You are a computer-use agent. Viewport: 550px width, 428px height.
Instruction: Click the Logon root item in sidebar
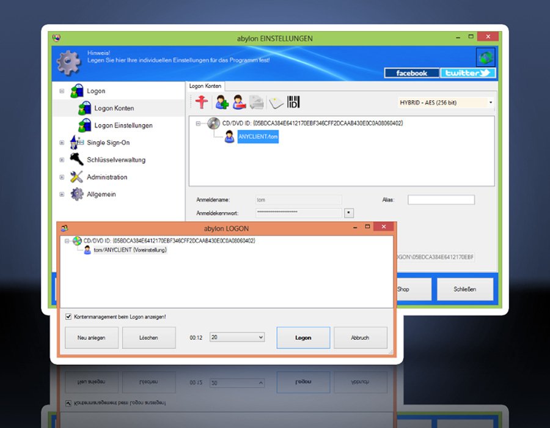96,91
